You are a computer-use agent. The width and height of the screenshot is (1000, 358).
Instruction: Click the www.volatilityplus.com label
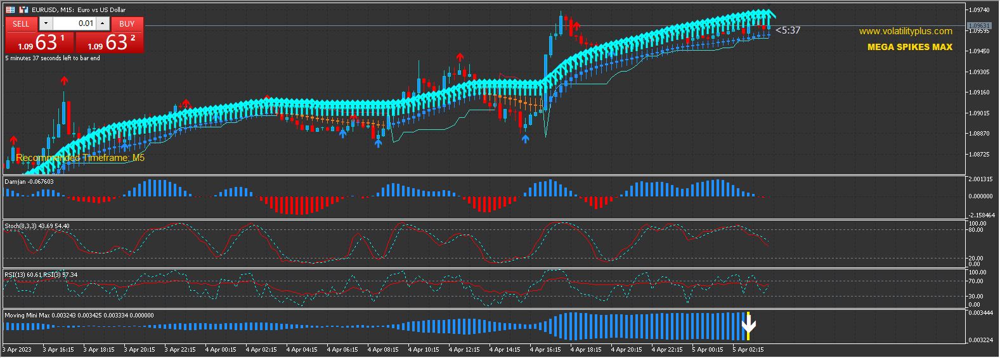[906, 31]
